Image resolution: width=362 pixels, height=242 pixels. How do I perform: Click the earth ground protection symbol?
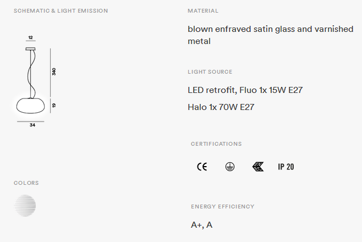[x=230, y=167]
